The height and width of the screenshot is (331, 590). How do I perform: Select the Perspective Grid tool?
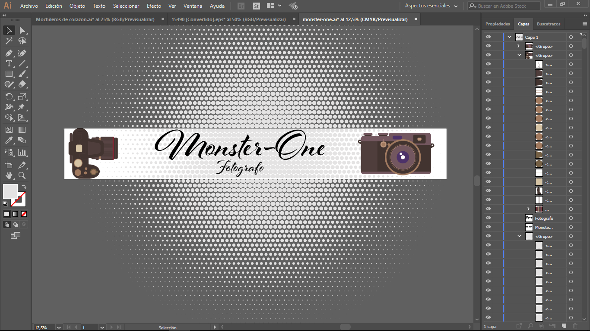[22, 117]
